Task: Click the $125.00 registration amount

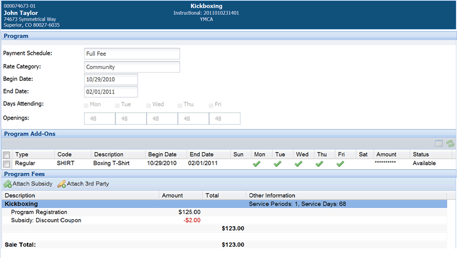Action: click(190, 212)
